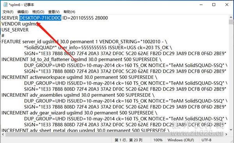234x143 pixels.
Task: Click the horizontal scrollbar right arrow
Action: [x=226, y=134]
